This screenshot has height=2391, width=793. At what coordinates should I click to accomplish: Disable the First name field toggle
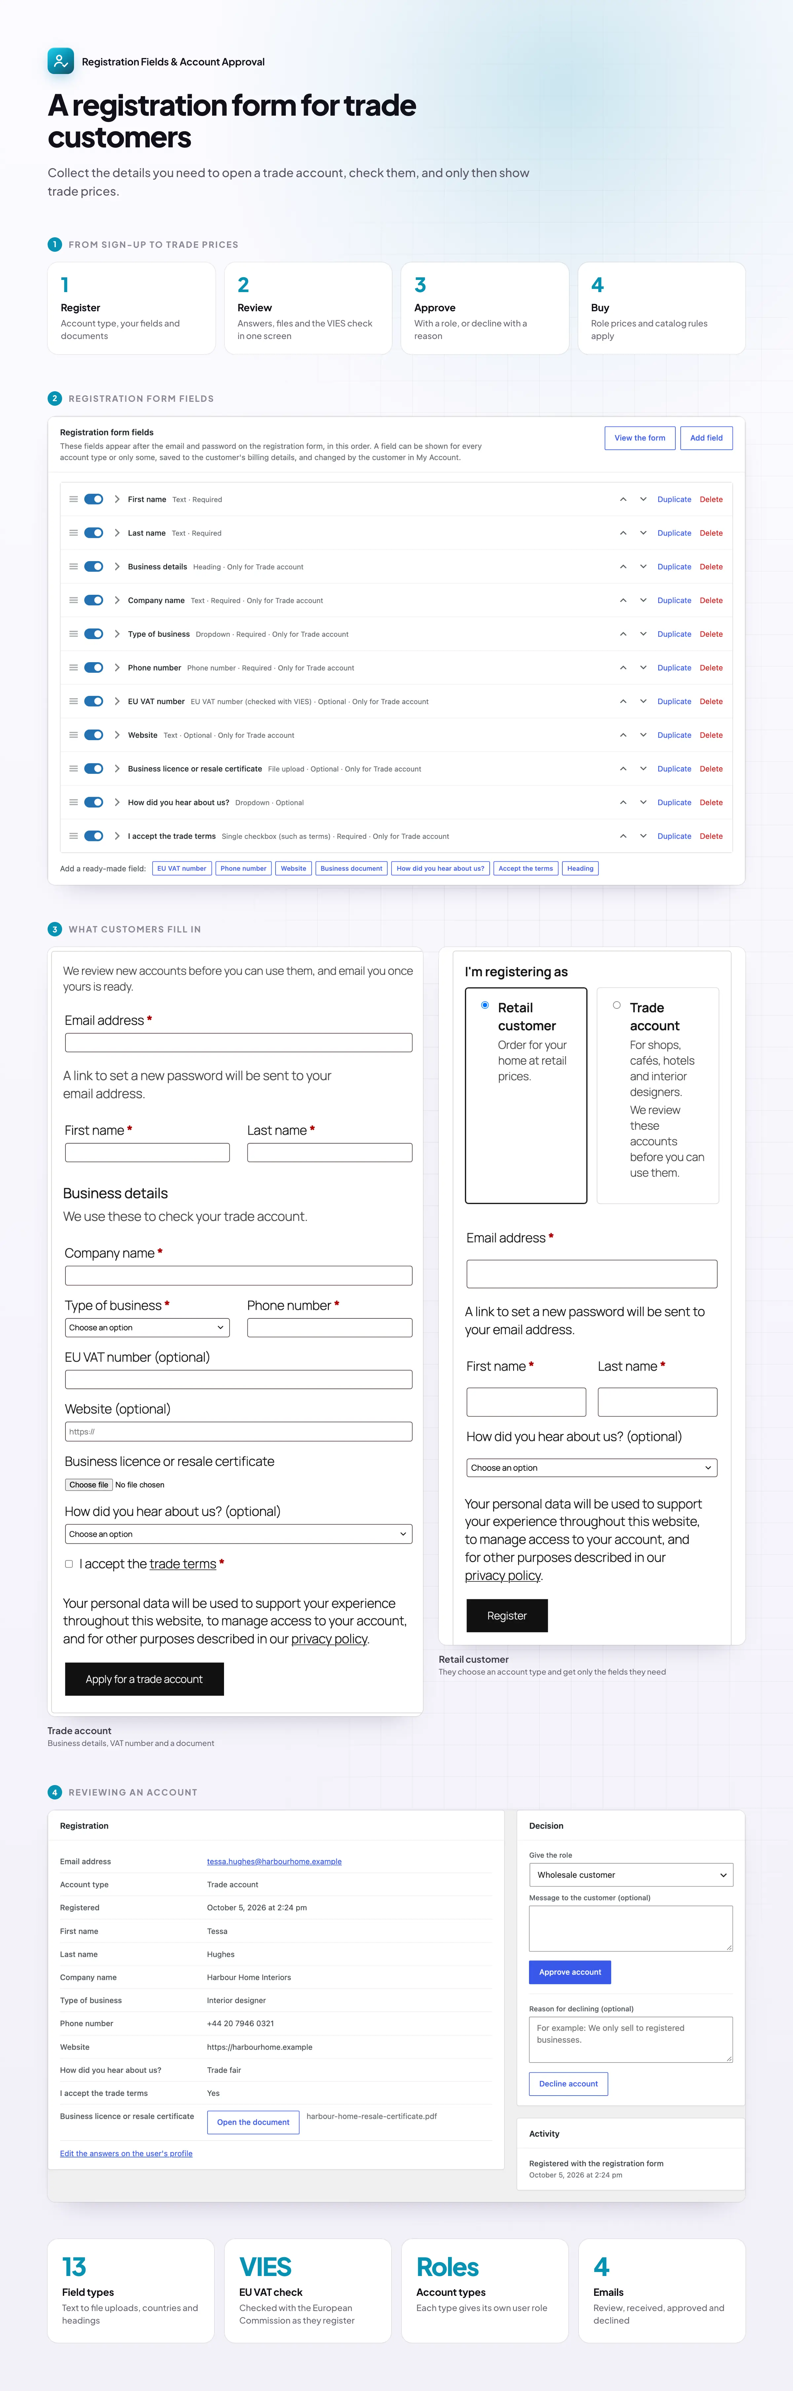pyautogui.click(x=94, y=499)
